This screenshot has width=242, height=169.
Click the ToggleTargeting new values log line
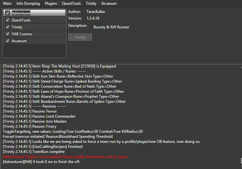point(73,131)
